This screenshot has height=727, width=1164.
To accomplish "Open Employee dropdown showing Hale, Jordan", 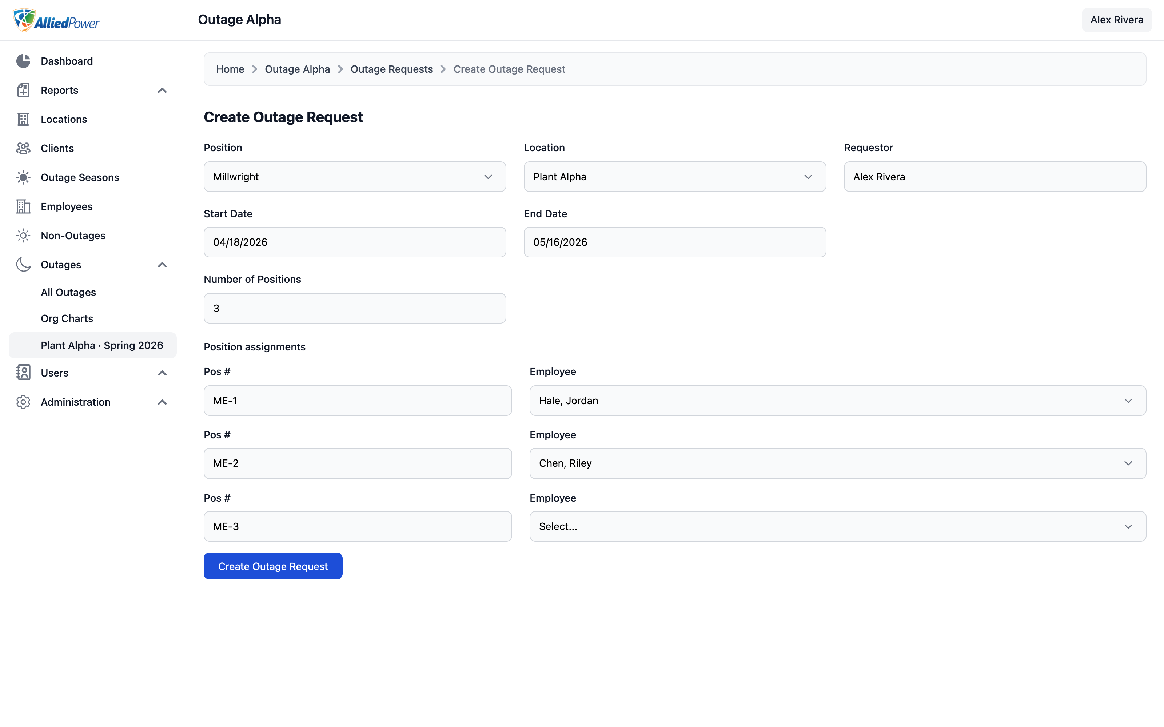I will tap(837, 401).
